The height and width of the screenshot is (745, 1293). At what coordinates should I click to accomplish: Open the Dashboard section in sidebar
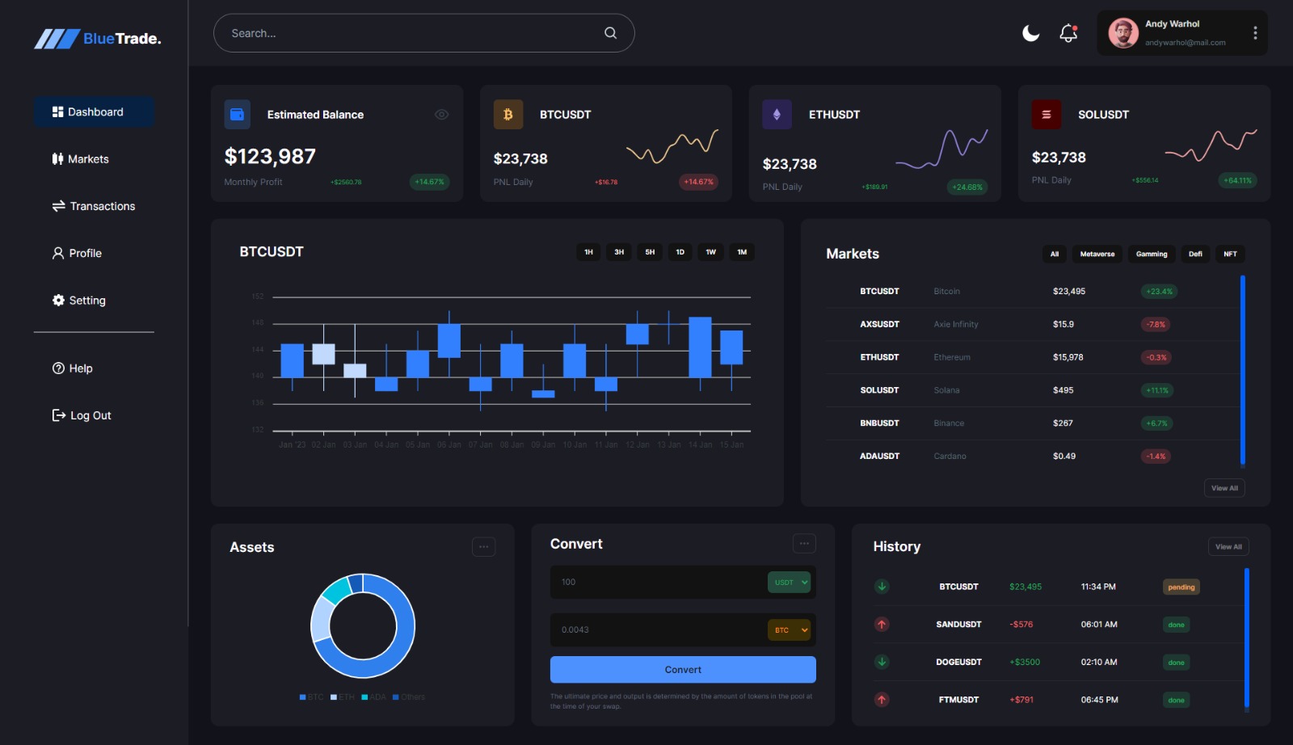point(94,112)
